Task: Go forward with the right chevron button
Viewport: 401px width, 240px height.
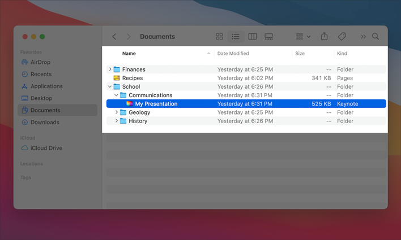Action: [129, 37]
